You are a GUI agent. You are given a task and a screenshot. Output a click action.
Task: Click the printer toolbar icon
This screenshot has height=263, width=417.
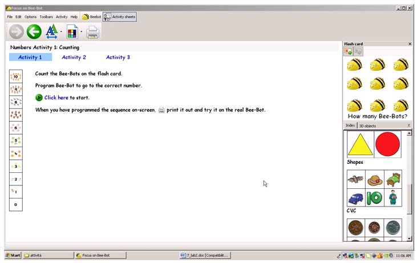92,32
